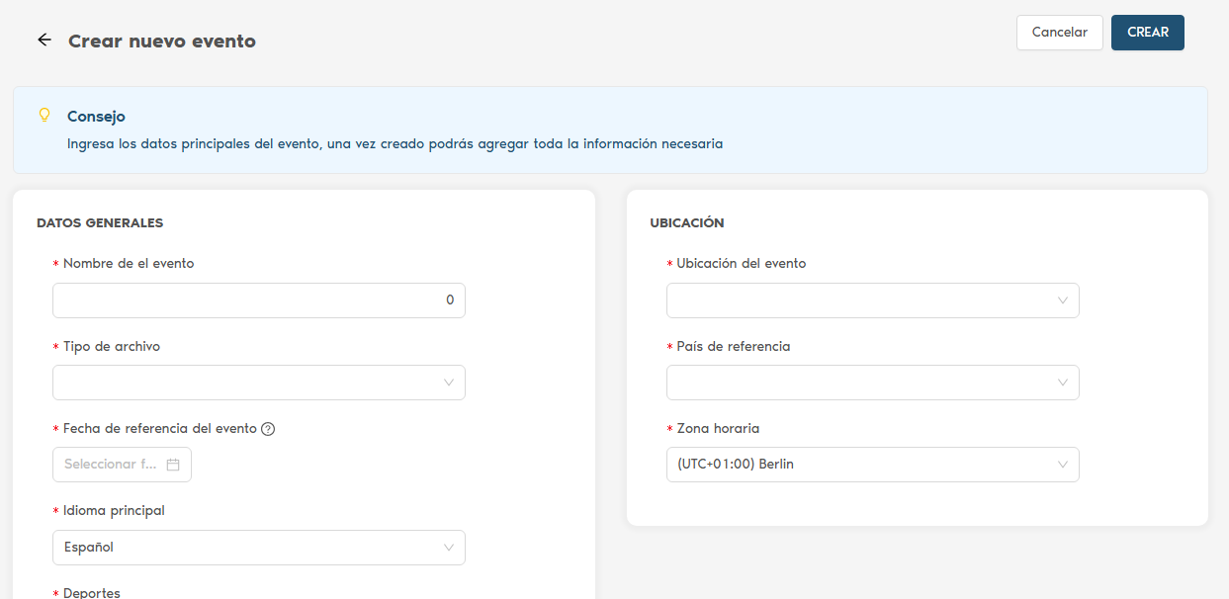Click the Crear nuevo evento page title
Image resolution: width=1229 pixels, height=599 pixels.
[x=162, y=42]
